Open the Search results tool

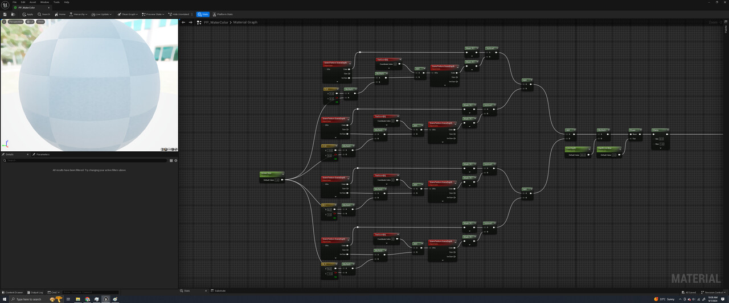point(44,14)
